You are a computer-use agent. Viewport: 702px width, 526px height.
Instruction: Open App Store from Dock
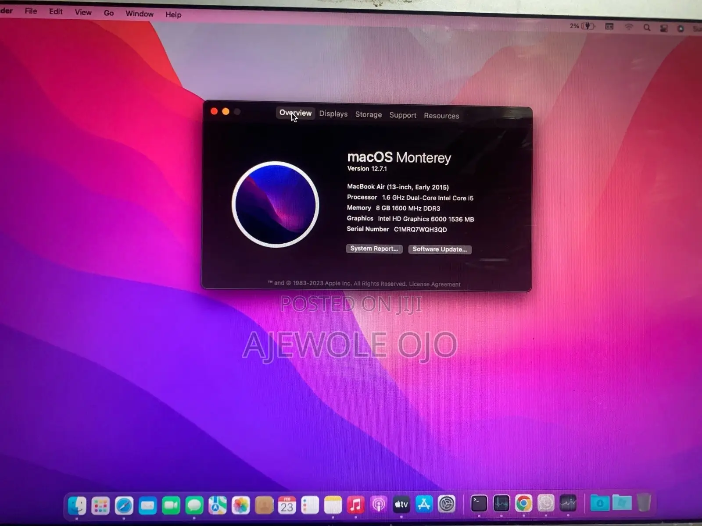pyautogui.click(x=424, y=505)
